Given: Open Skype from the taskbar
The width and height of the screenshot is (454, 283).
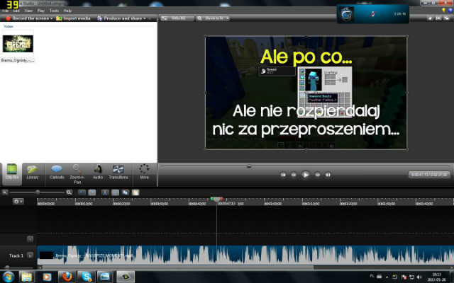Looking at the screenshot, I should pyautogui.click(x=87, y=277).
